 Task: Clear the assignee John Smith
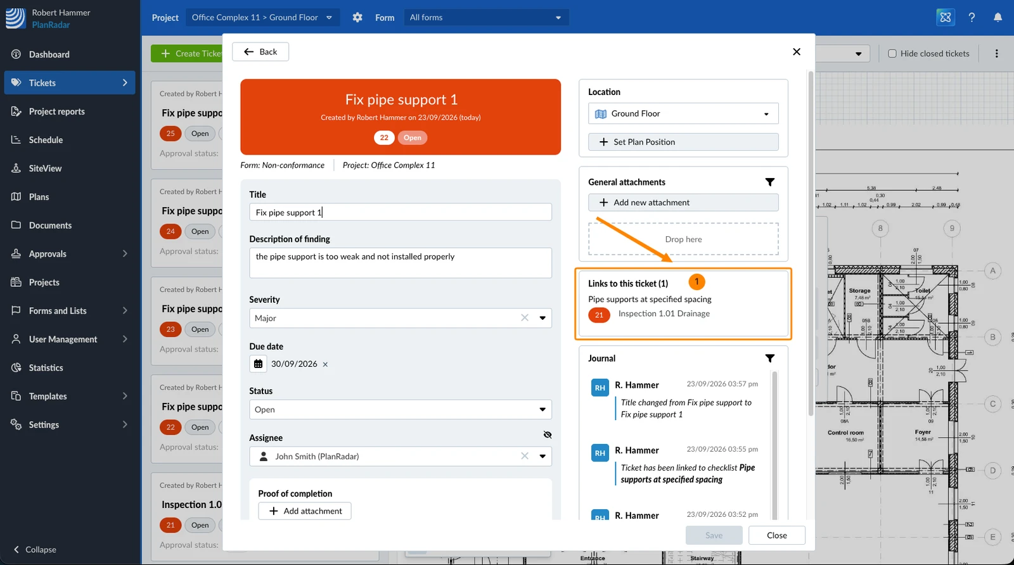point(525,456)
